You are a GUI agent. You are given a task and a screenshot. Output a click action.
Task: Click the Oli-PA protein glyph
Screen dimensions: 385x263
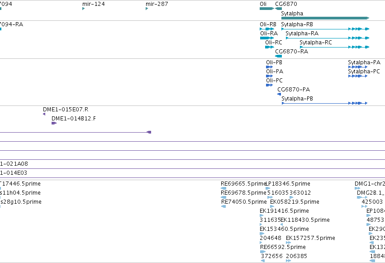[x=269, y=76]
